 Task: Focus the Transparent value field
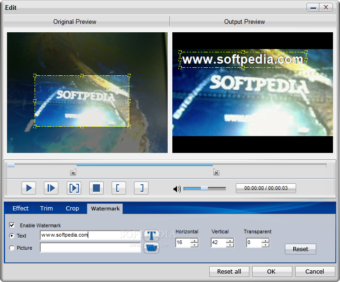click(254, 243)
